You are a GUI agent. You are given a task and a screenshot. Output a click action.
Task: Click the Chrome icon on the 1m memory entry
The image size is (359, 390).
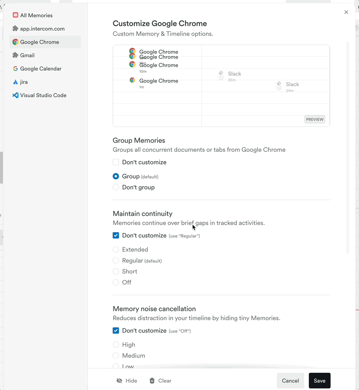click(132, 81)
